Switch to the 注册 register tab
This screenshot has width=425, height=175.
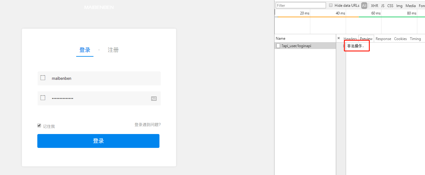(x=113, y=50)
